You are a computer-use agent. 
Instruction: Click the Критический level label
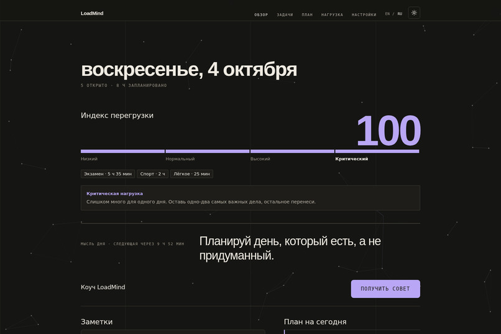tap(351, 159)
